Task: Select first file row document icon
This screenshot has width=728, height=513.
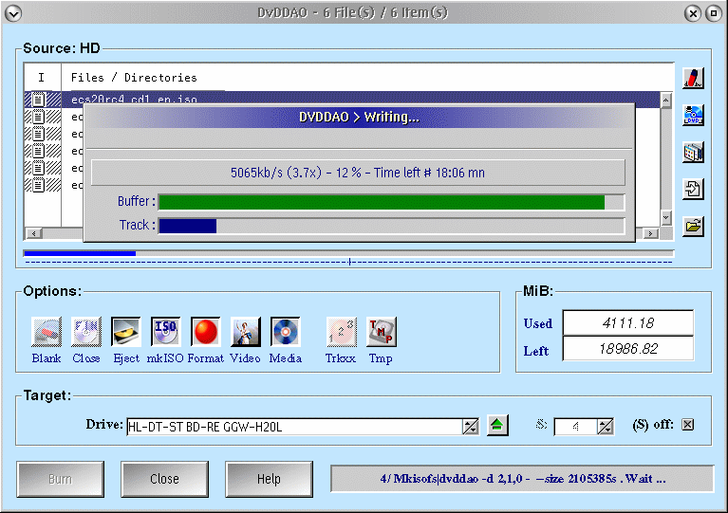Action: coord(39,100)
